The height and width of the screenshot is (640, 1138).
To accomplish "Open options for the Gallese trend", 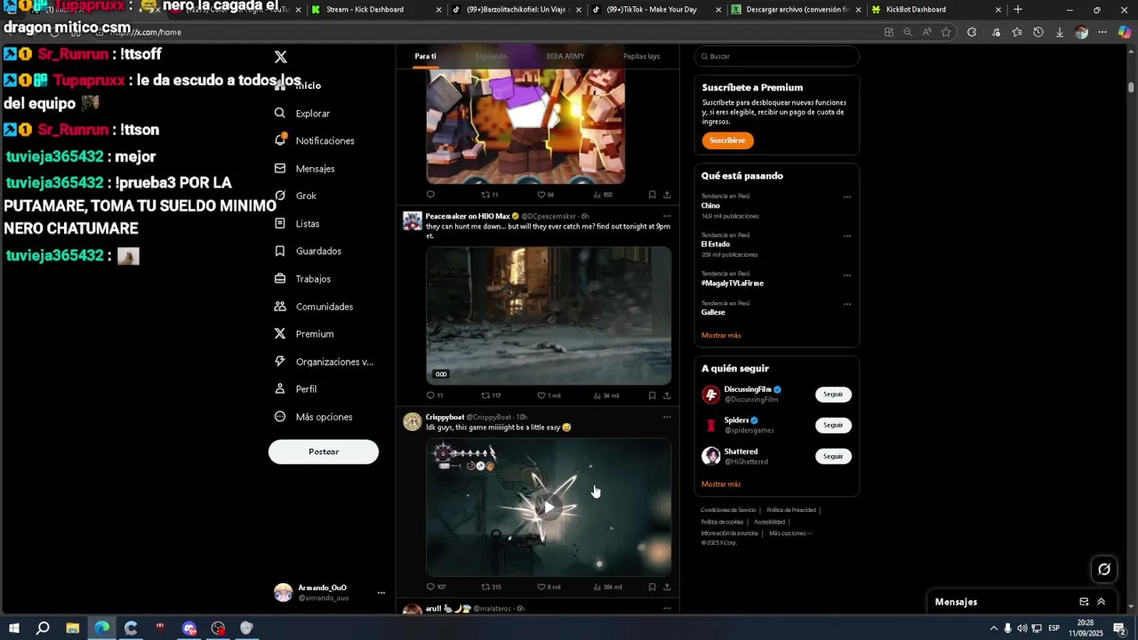I will click(847, 304).
